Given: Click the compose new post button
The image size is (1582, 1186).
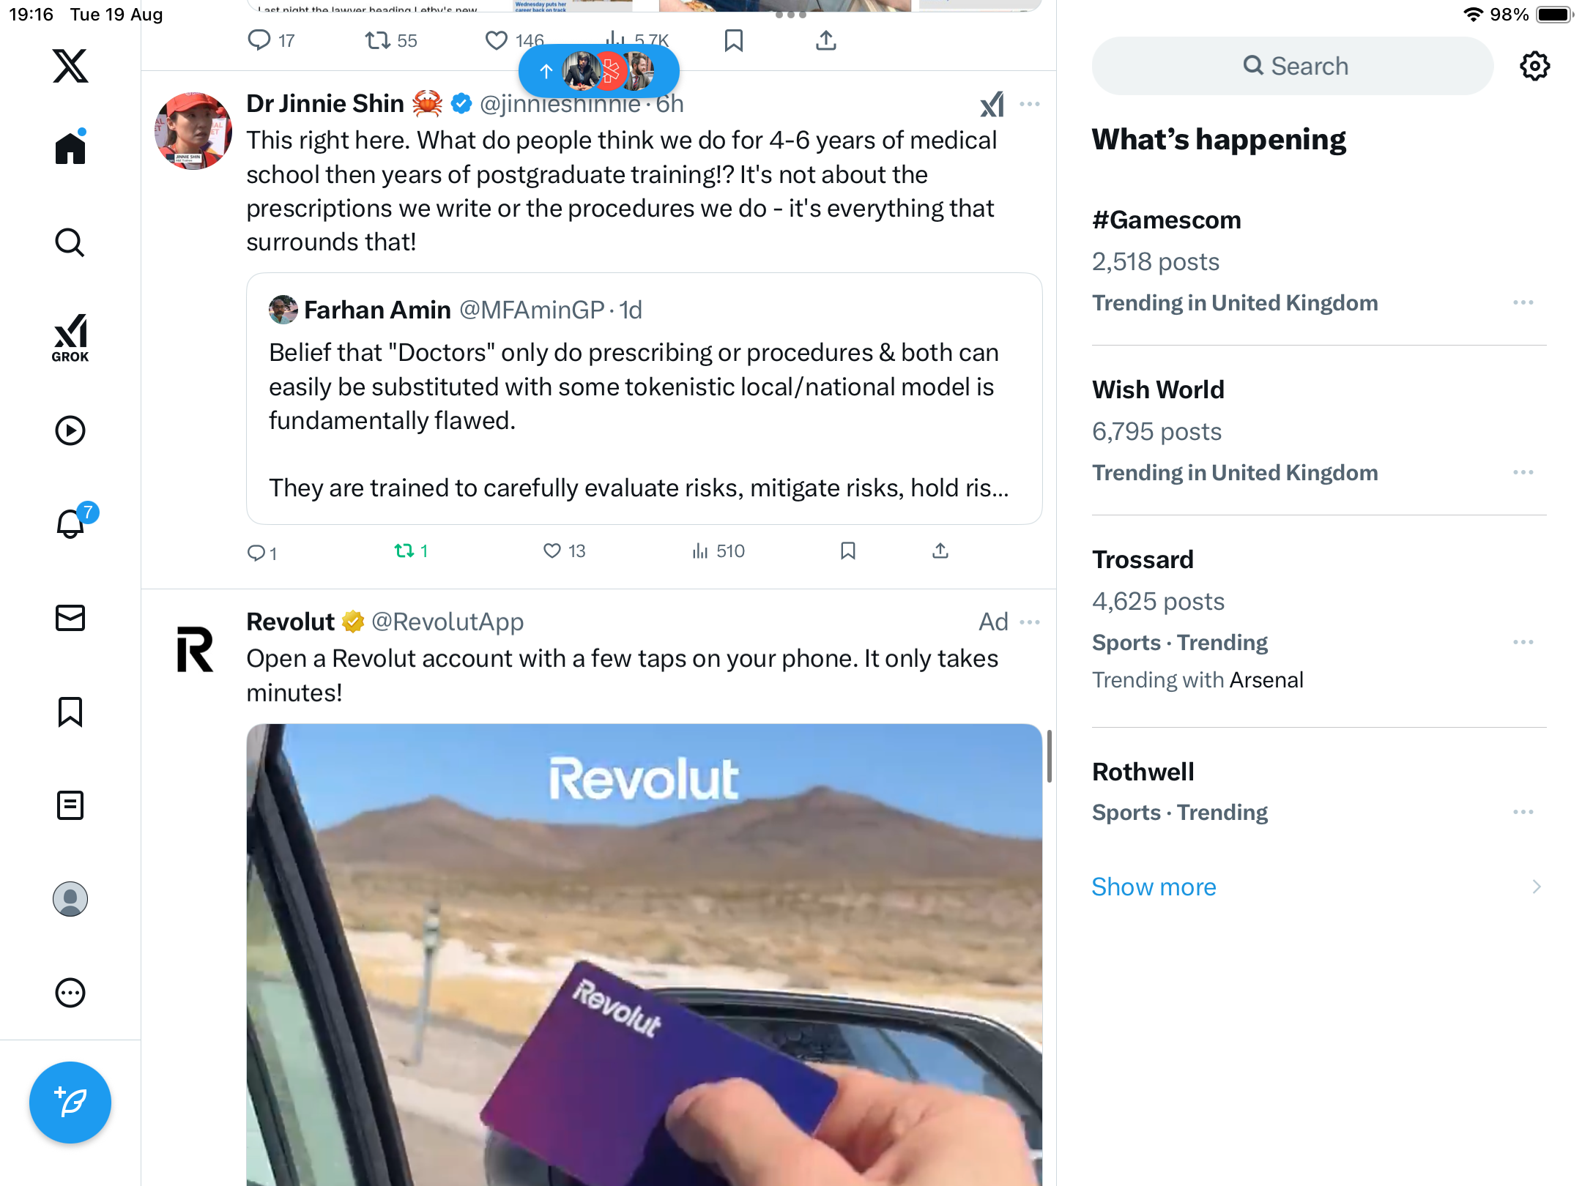Looking at the screenshot, I should tap(70, 1102).
